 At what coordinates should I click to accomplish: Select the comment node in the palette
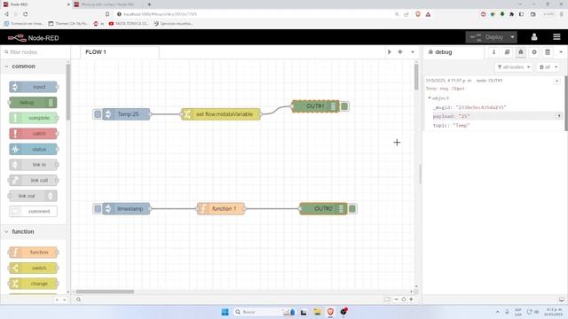click(34, 211)
